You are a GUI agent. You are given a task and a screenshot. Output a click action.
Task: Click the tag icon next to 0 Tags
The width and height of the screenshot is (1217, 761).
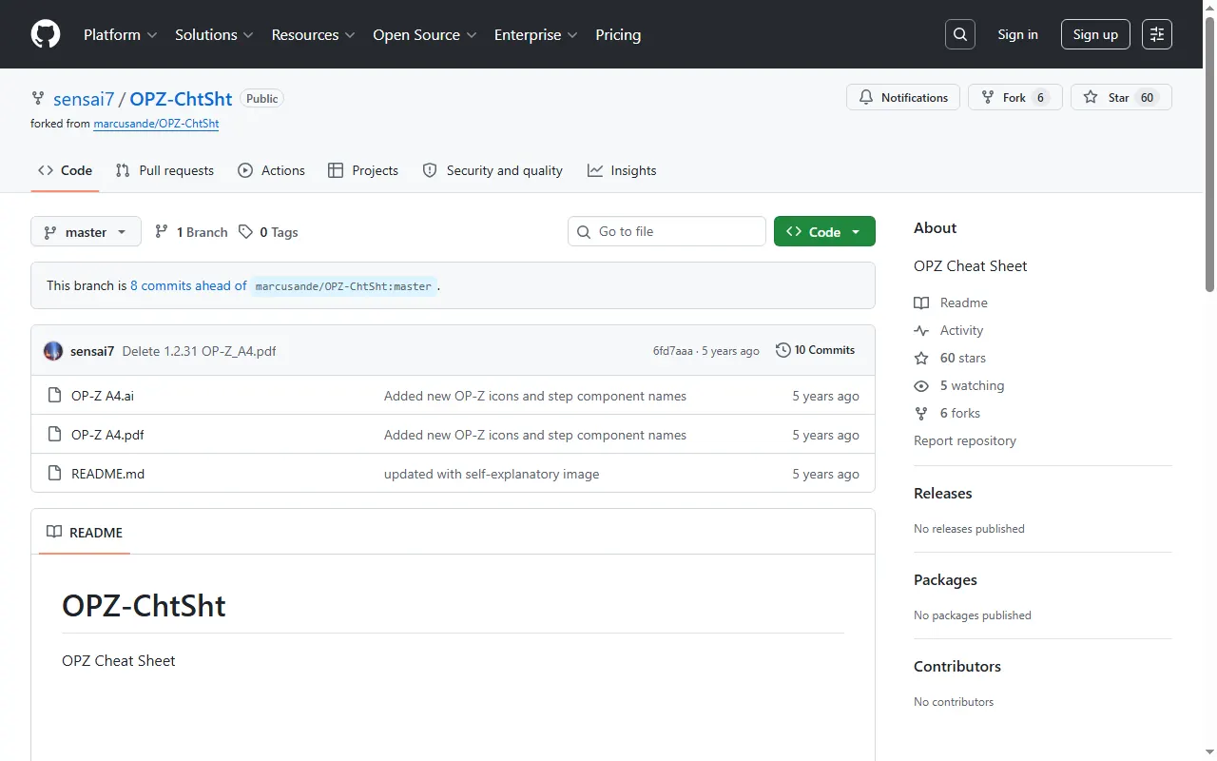[x=246, y=232]
